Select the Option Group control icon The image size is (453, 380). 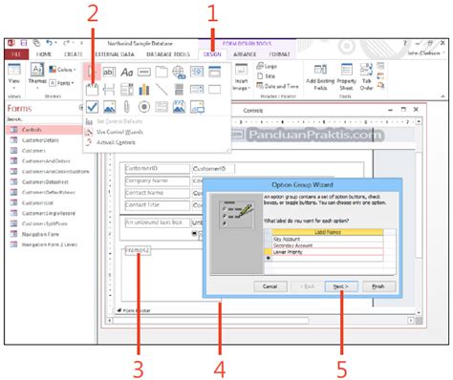tap(92, 90)
